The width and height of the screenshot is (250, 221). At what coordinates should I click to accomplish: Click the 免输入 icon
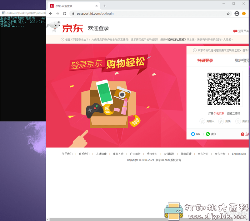(x=202, y=121)
